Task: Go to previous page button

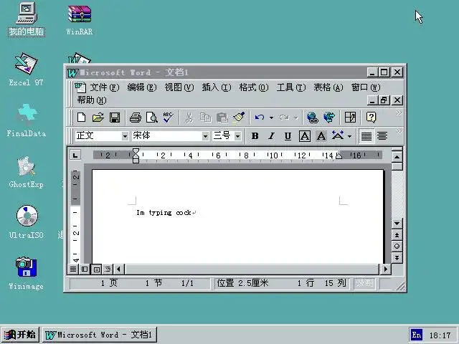Action: [x=397, y=235]
